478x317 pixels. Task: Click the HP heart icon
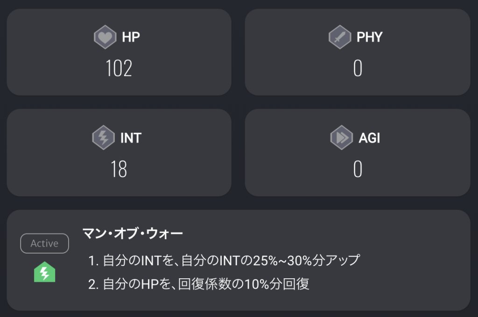click(105, 37)
